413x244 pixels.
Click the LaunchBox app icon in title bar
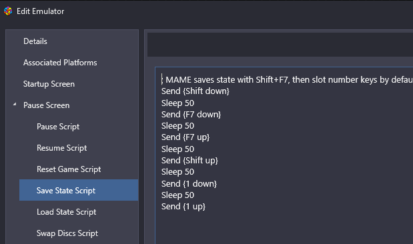pos(8,11)
